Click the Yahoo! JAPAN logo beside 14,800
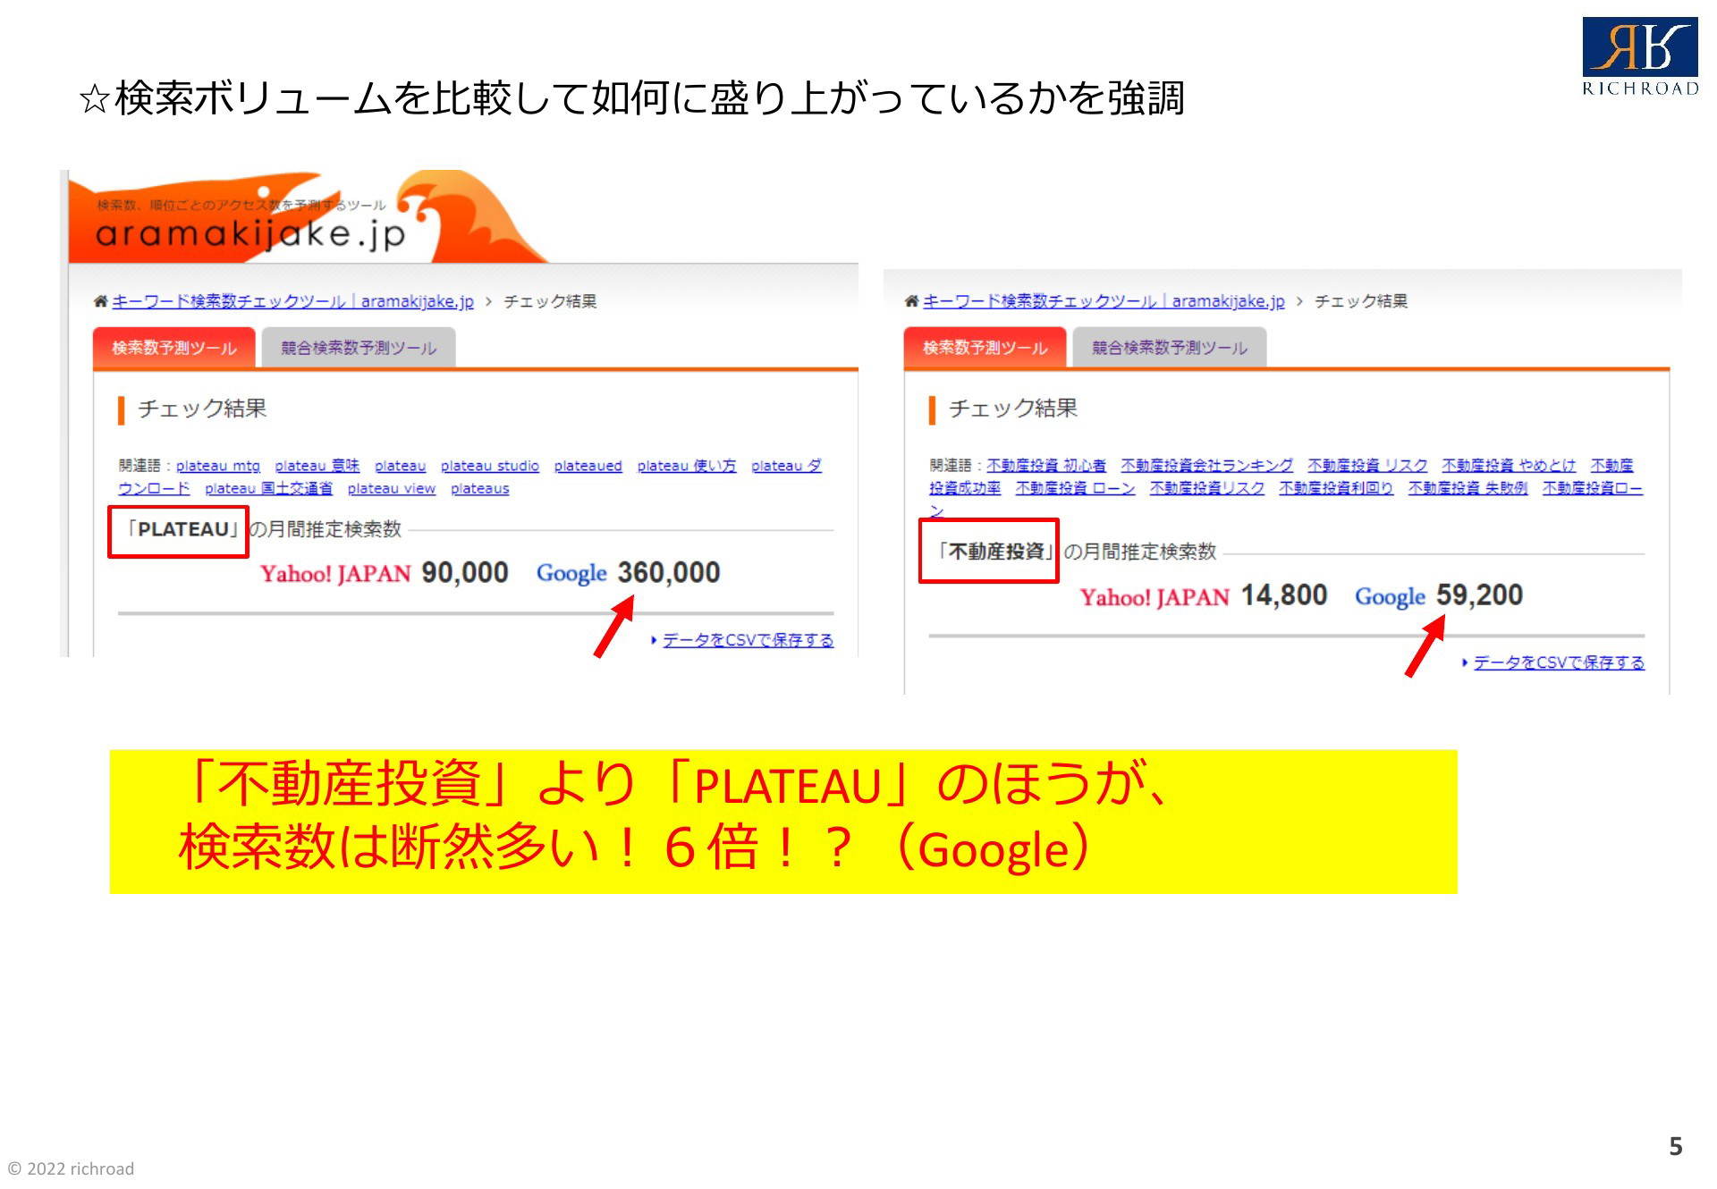The height and width of the screenshot is (1189, 1717). (x=1155, y=596)
